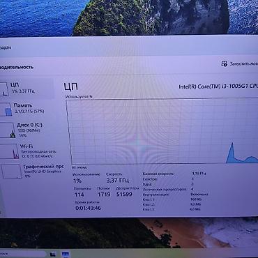Viewport: 258px width, 258px height.
Task: Click the GPU mini graph thumbnail
Action: pos(12,172)
